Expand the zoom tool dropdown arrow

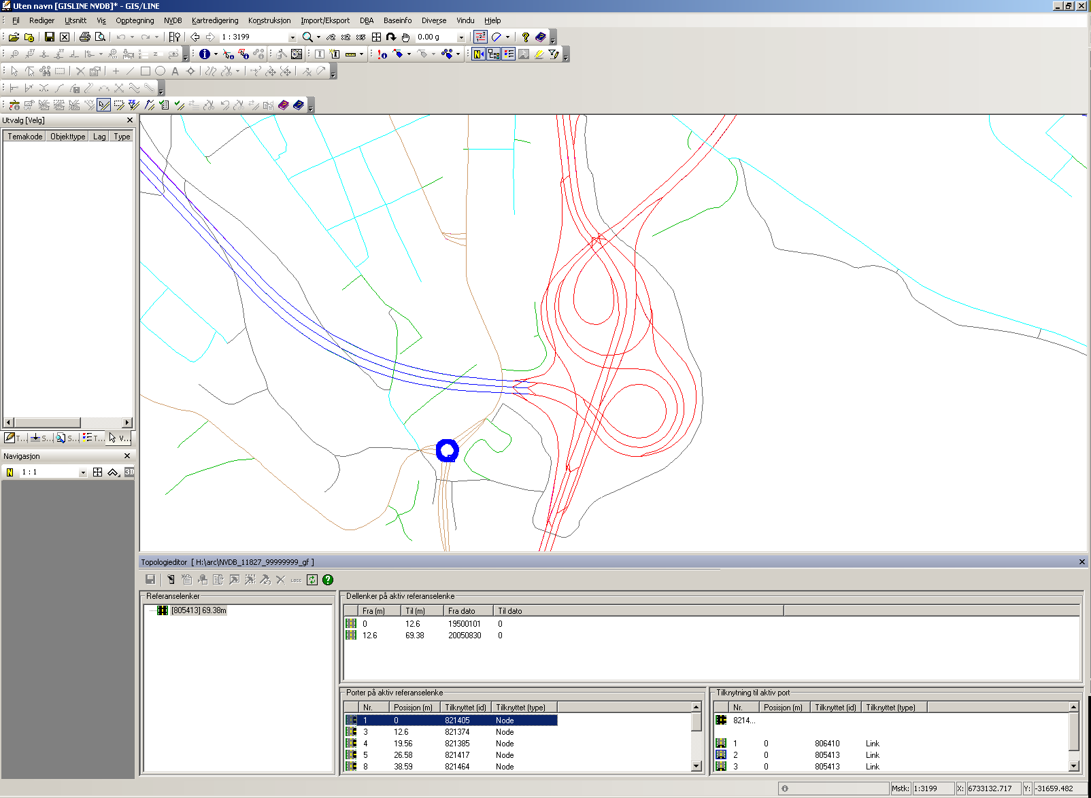pyautogui.click(x=318, y=37)
